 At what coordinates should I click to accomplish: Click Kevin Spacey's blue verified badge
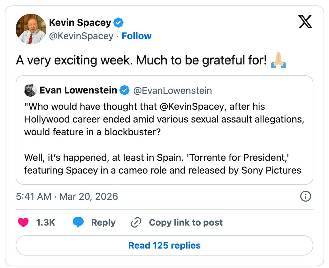(x=119, y=23)
